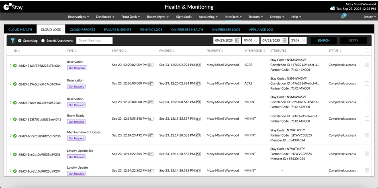Click the RETRY button
This screenshot has width=378, height=188.
(353, 41)
